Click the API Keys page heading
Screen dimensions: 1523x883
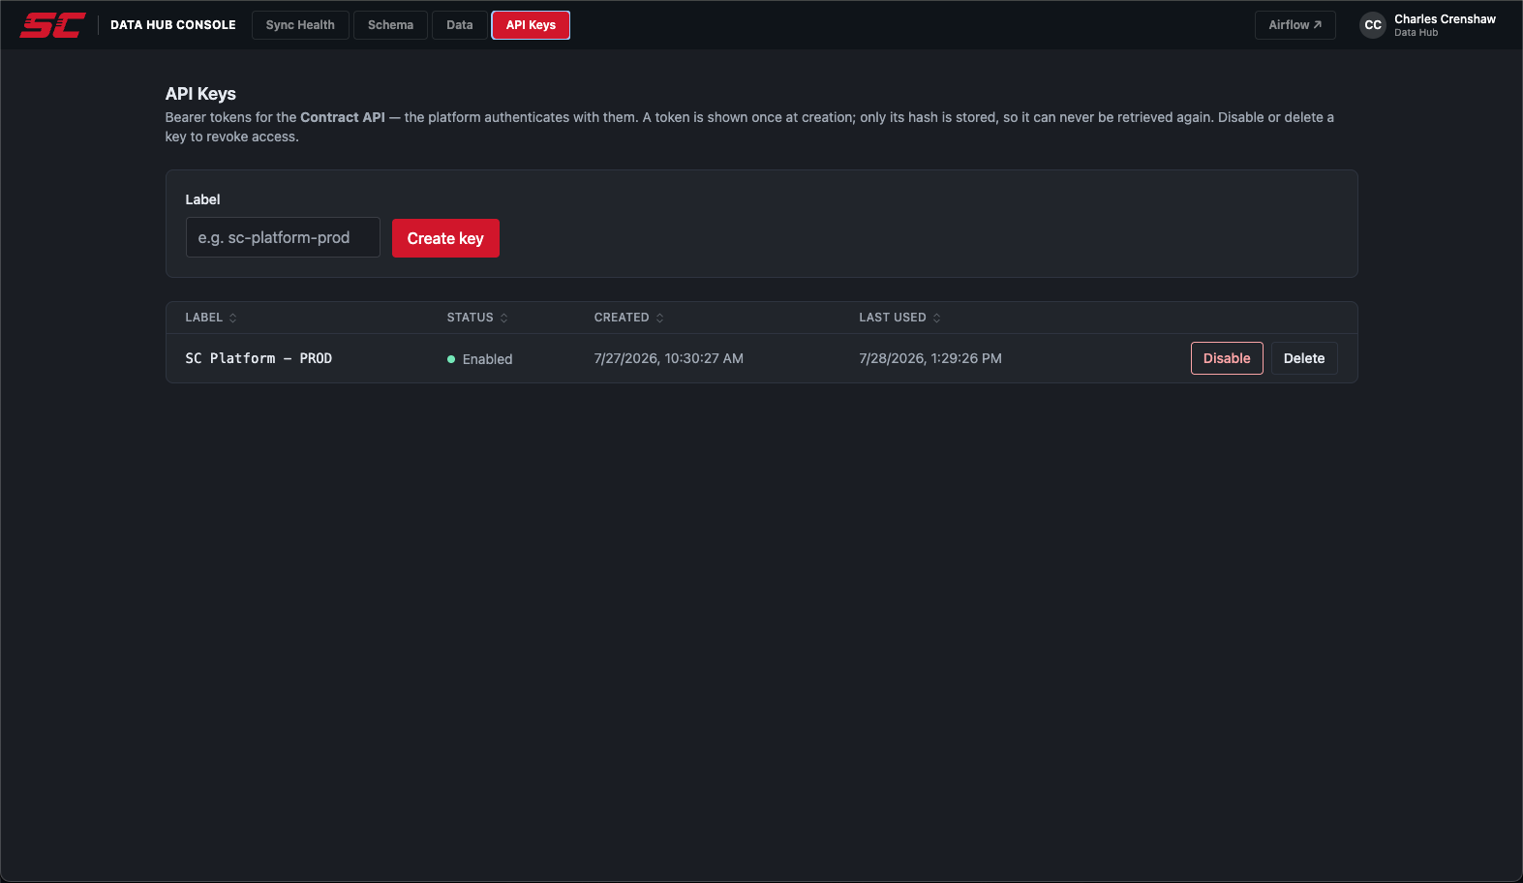(x=200, y=94)
